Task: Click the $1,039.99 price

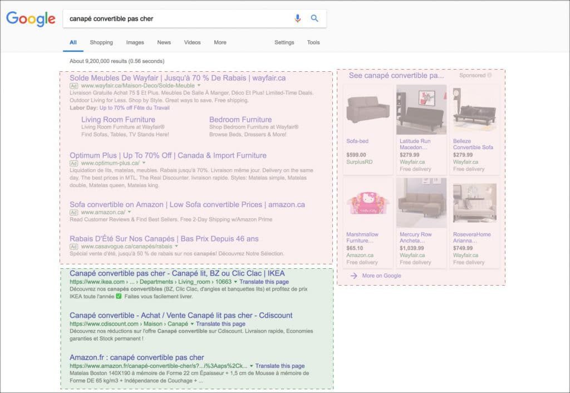Action: 411,248
